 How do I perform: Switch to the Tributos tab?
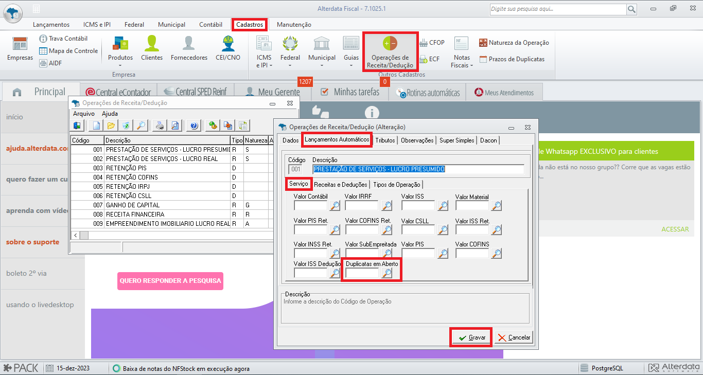385,140
